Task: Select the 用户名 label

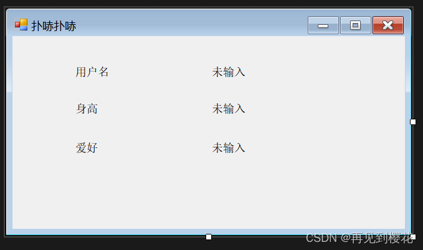Action: tap(92, 72)
